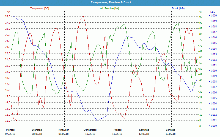Click the date '11.05.18'
Image resolution: width=220 pixels, height=137 pixels.
click(117, 134)
